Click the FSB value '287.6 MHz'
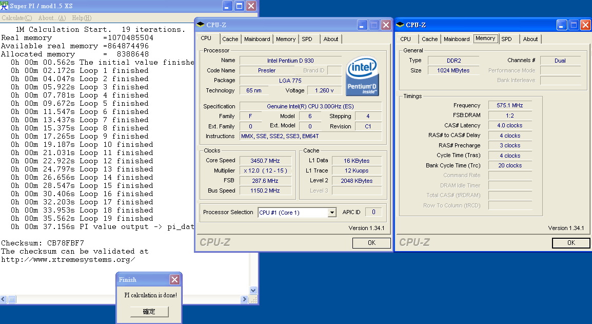 [265, 181]
